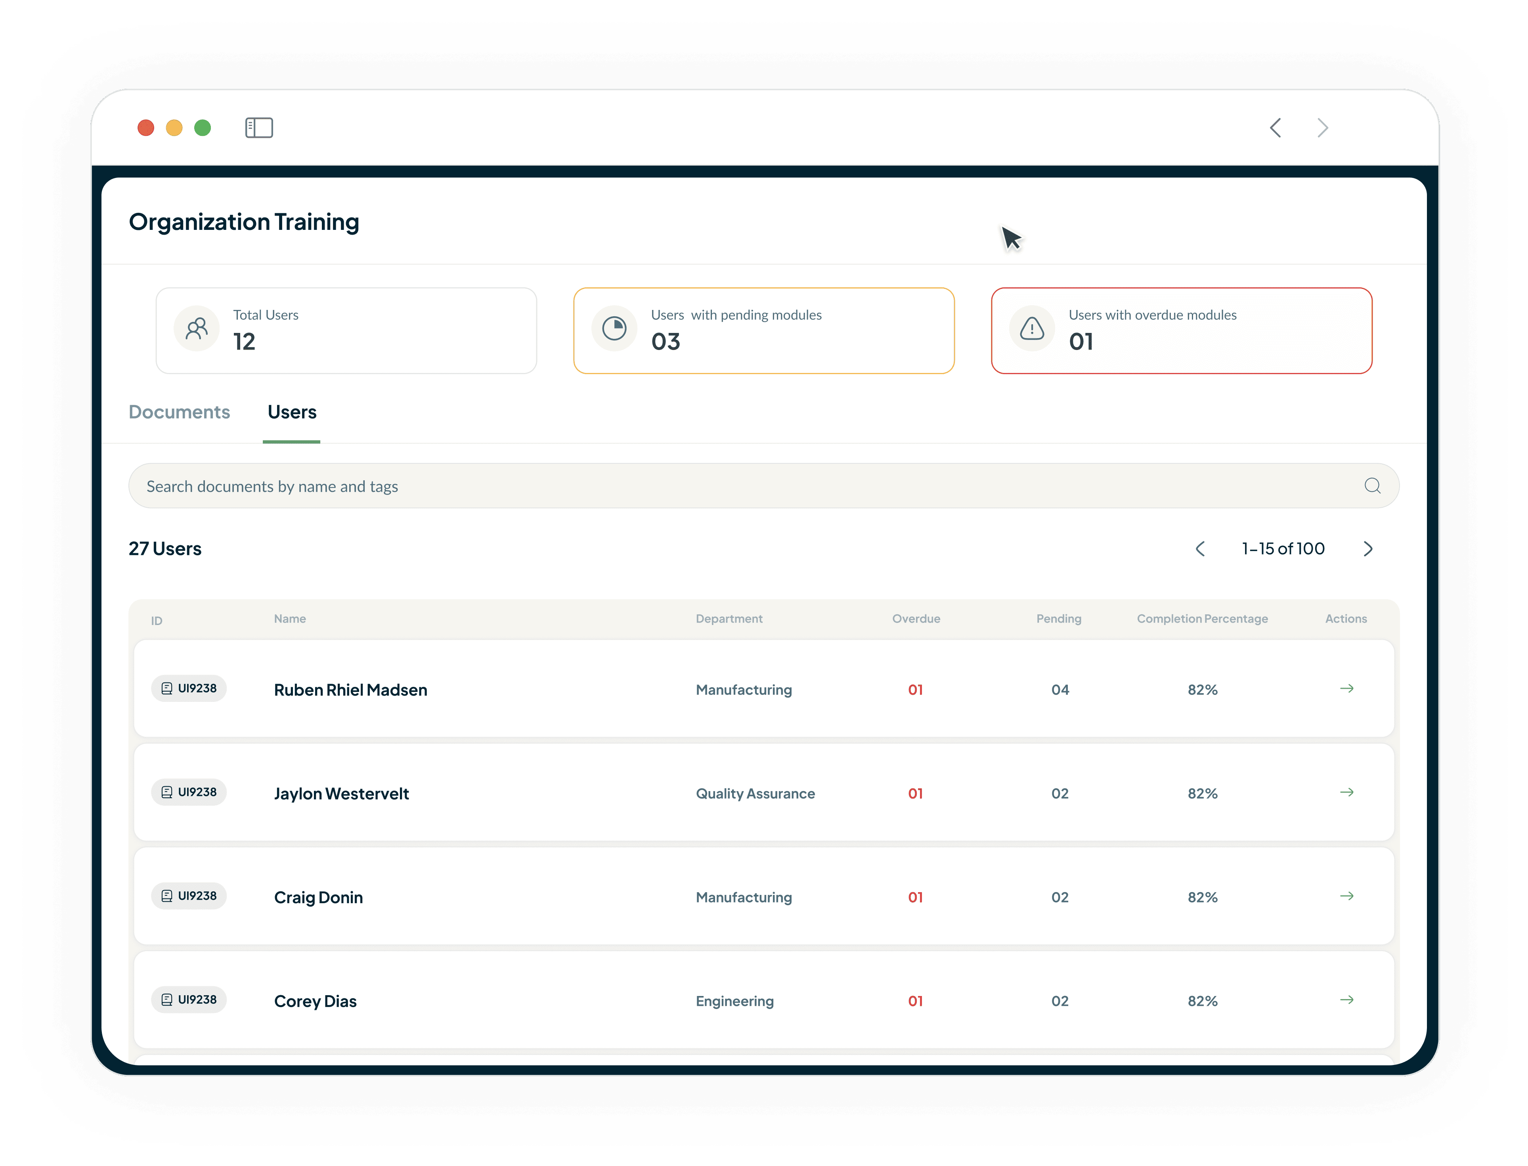1528x1166 pixels.
Task: Click Corey Dias's action arrow
Action: pyautogui.click(x=1346, y=1000)
